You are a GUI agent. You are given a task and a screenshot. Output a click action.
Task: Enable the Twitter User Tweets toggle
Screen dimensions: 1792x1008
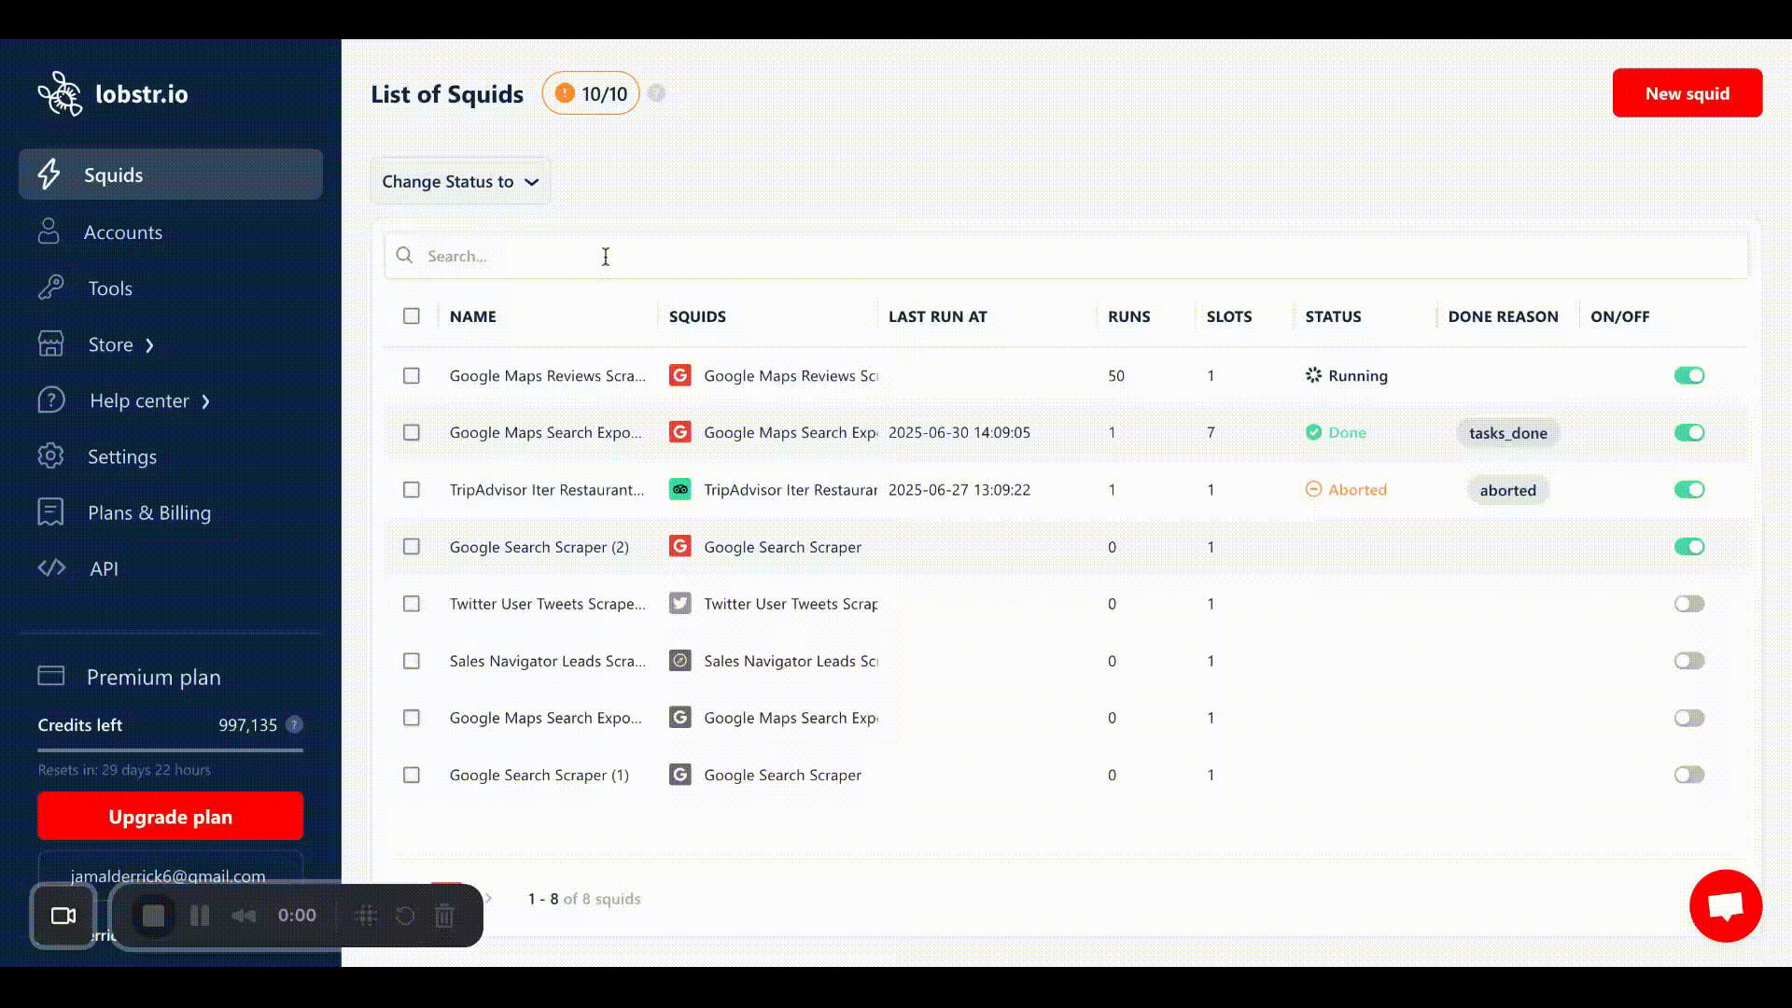(1689, 603)
